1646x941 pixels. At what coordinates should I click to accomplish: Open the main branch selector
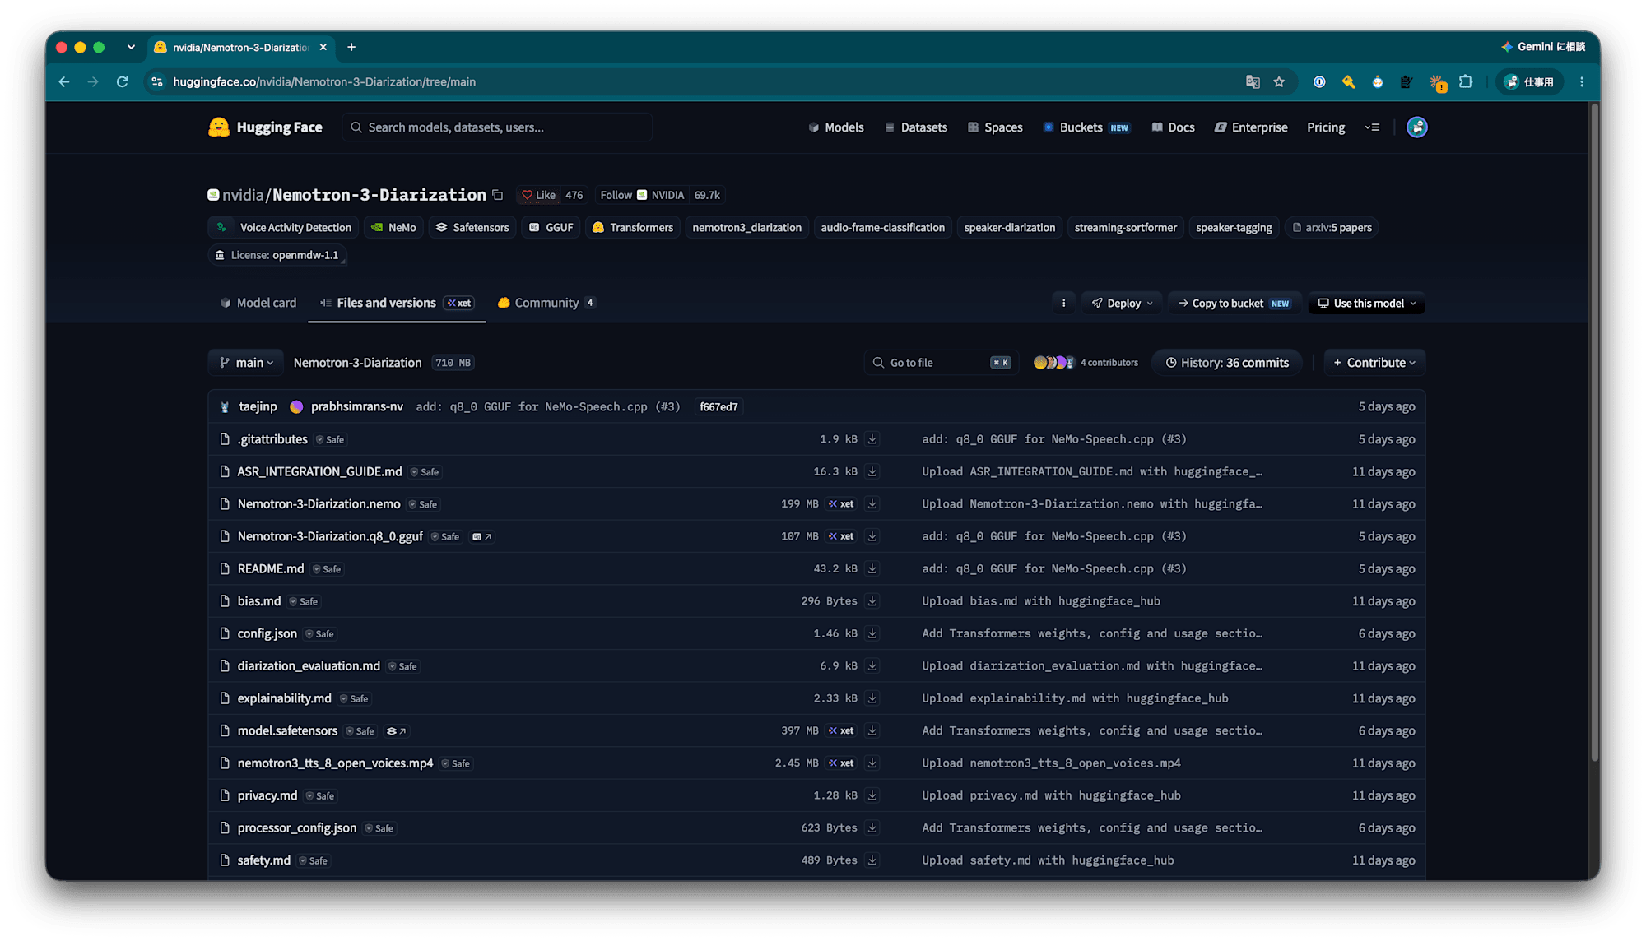pos(246,363)
